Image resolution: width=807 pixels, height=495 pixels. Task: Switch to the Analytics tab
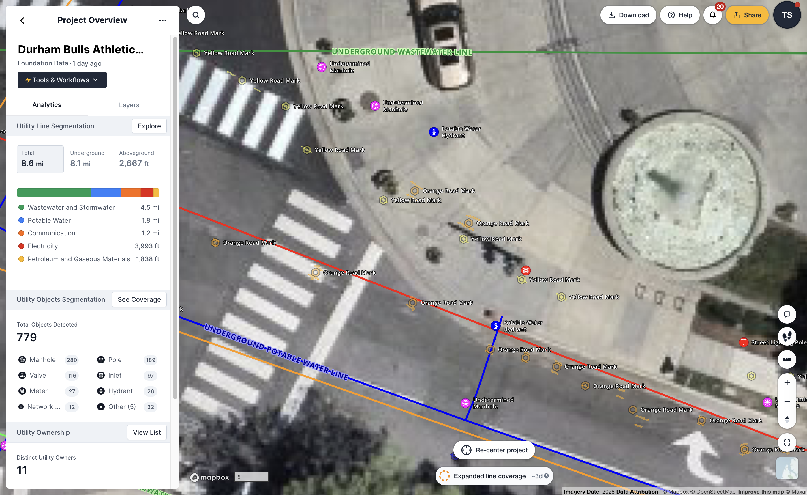click(x=47, y=105)
